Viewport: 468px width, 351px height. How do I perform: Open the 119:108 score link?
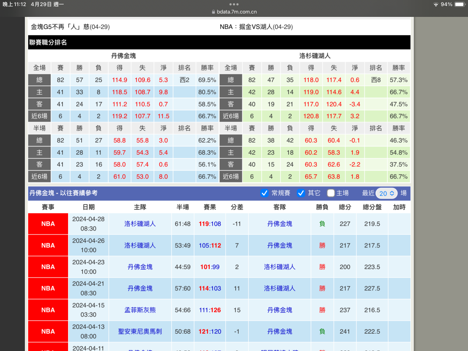(210, 224)
